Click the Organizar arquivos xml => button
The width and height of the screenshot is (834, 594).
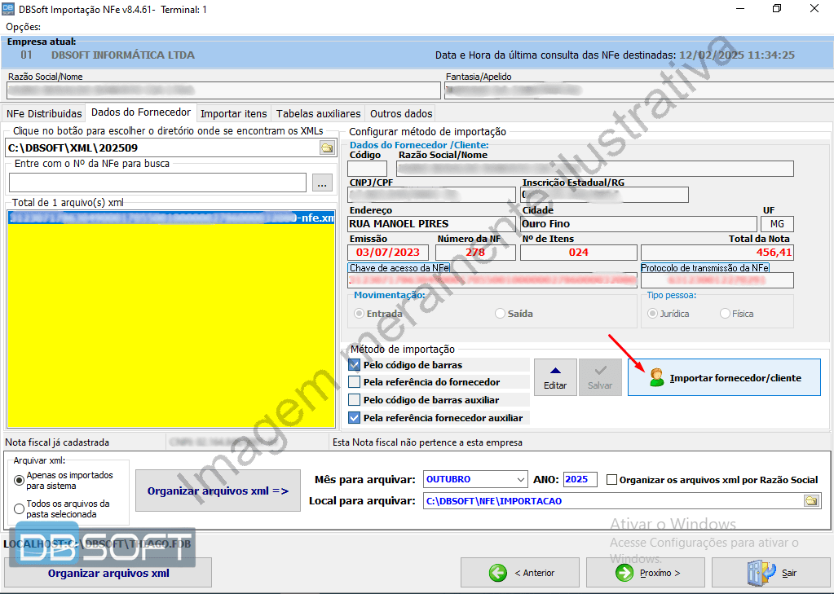click(218, 491)
